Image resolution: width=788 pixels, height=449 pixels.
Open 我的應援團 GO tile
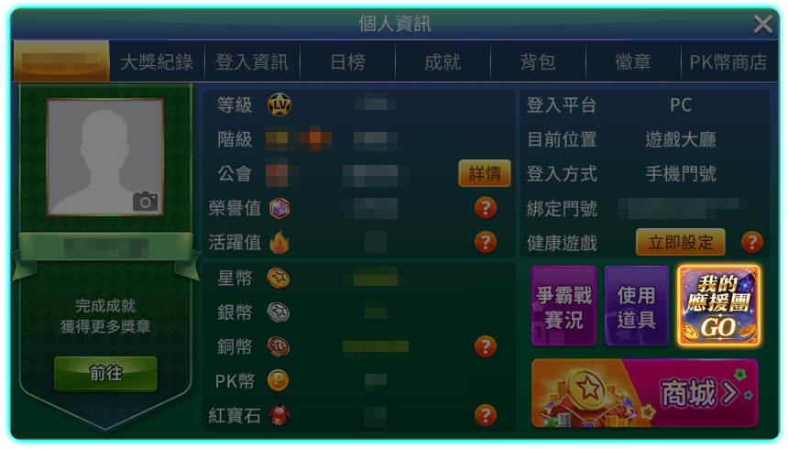coord(718,306)
